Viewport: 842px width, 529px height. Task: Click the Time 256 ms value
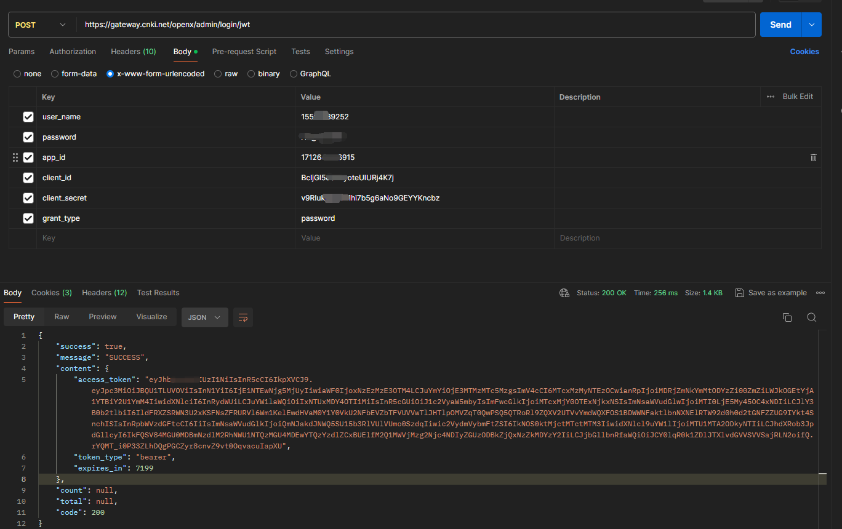[656, 293]
